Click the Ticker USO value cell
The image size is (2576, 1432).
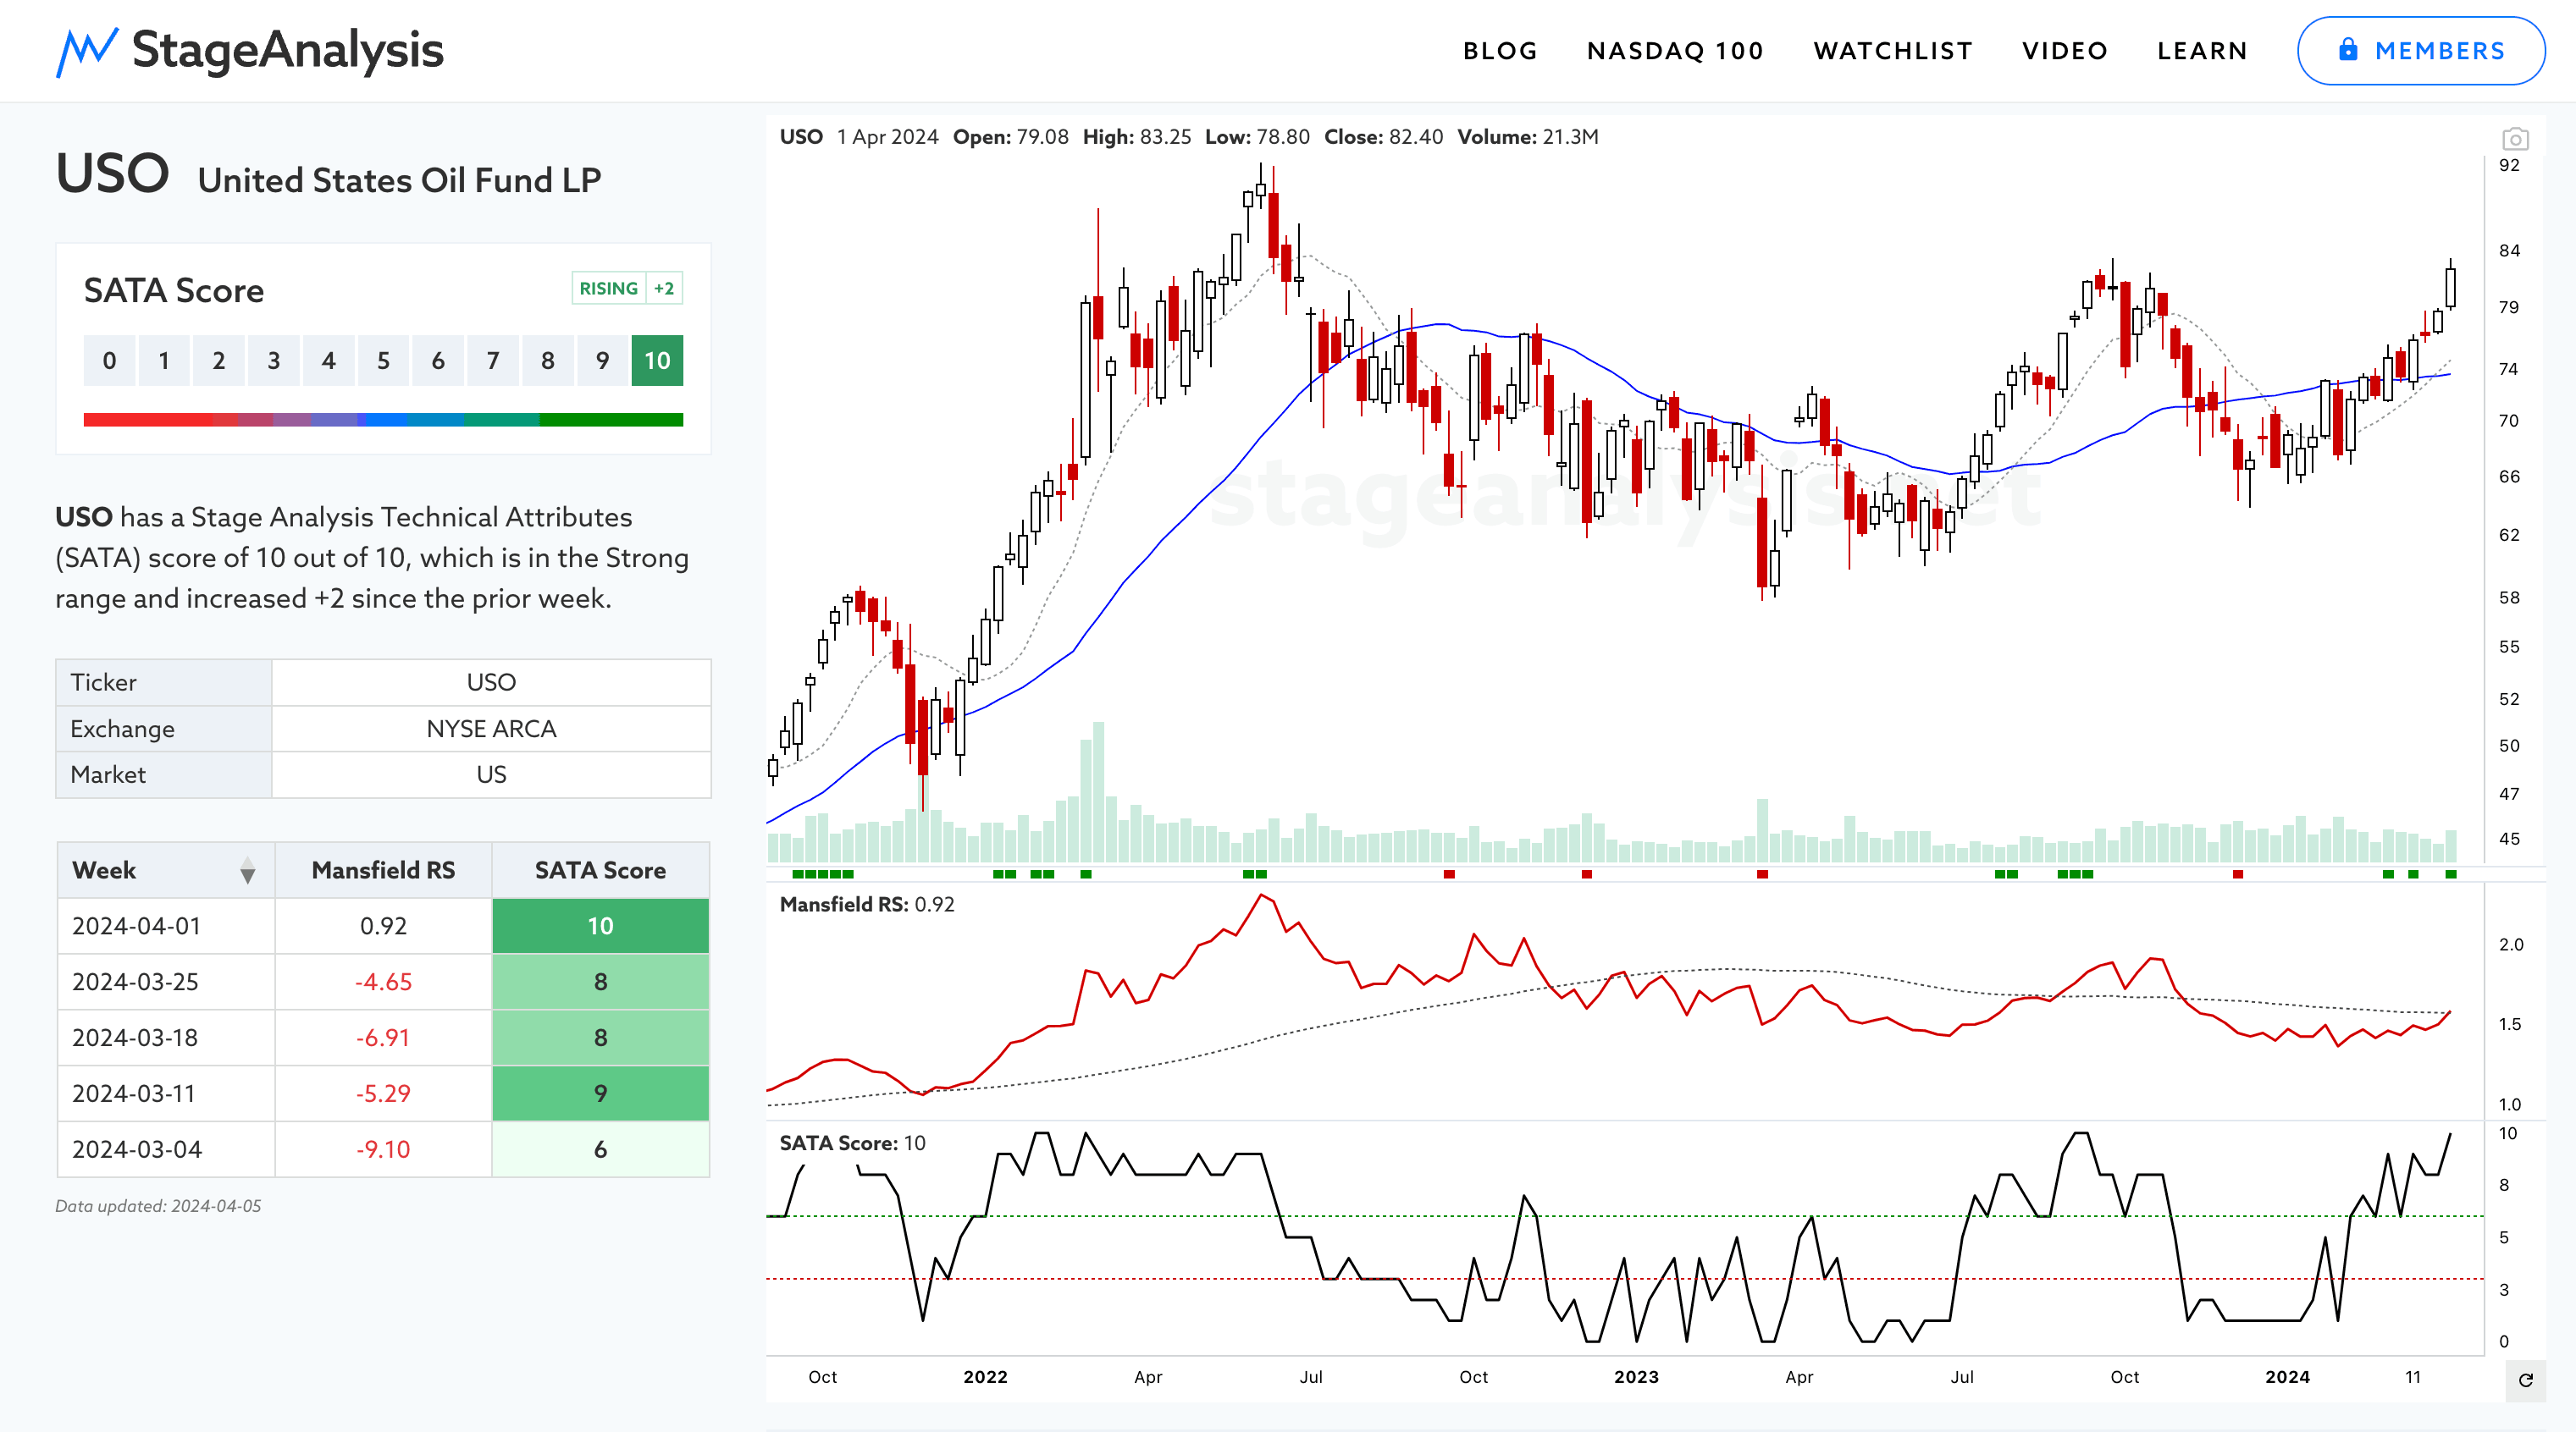491,682
